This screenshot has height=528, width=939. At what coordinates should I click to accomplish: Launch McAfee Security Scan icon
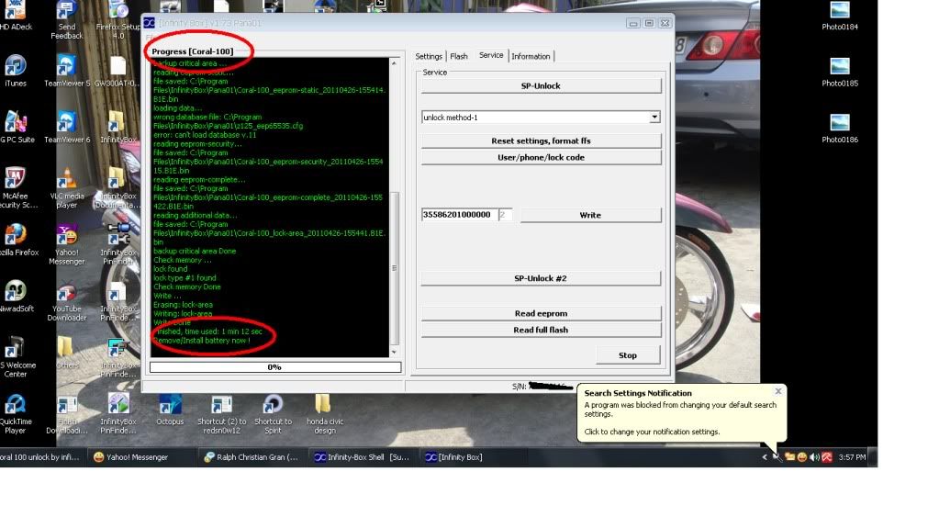(17, 189)
